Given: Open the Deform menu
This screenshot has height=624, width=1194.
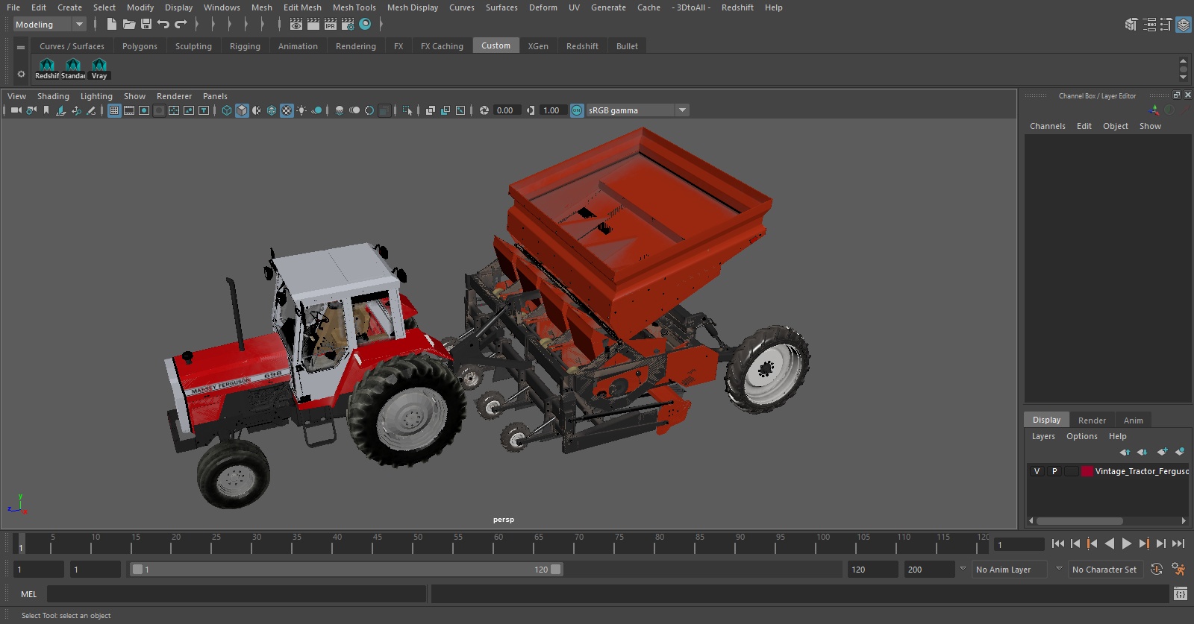Looking at the screenshot, I should click(x=543, y=7).
